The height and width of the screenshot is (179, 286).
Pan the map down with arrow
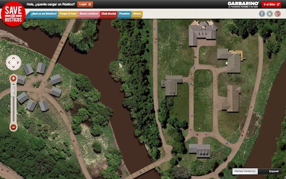(x=13, y=67)
